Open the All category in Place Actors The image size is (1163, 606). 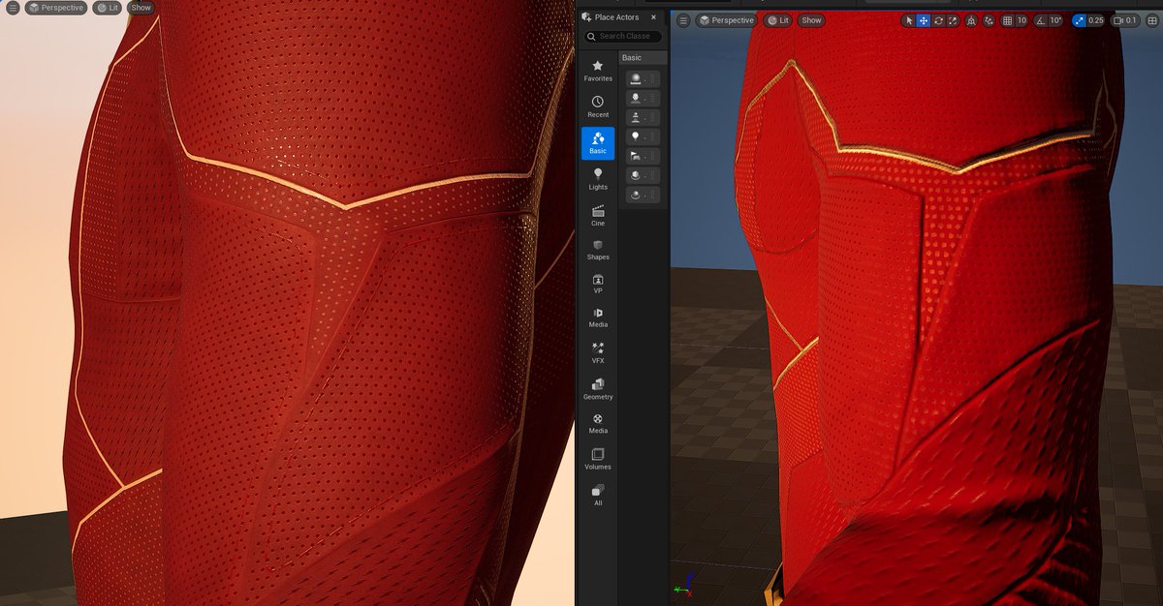pyautogui.click(x=598, y=495)
